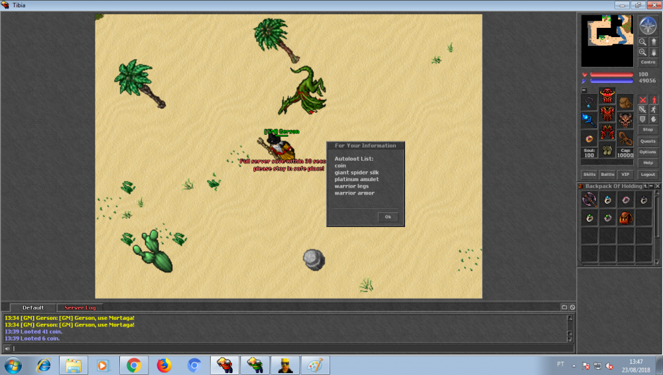Screen dimensions: 663x375
Task: Select green gem silver ring in backpack
Action: pos(608,218)
